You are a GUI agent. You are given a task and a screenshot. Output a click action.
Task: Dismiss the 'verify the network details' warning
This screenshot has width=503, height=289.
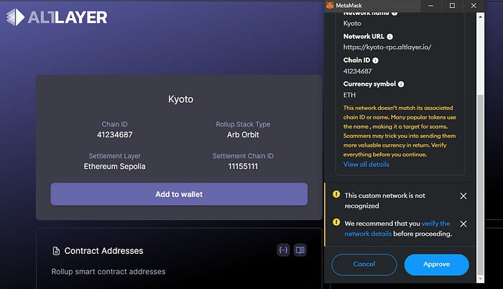click(463, 224)
